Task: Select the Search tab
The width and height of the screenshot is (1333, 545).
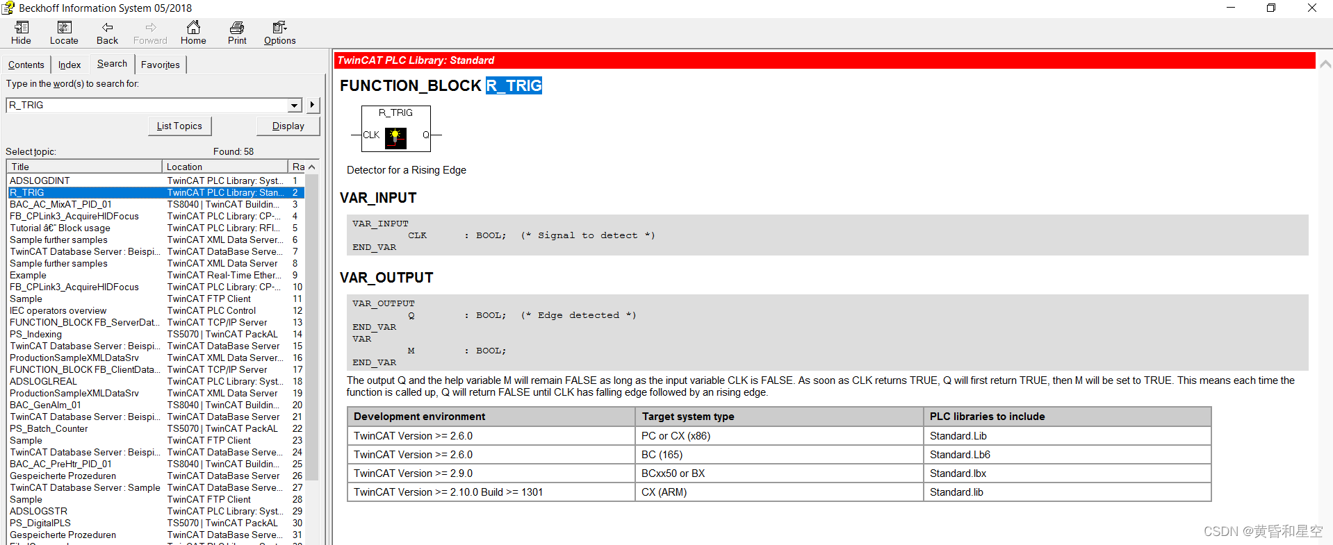Action: [112, 63]
